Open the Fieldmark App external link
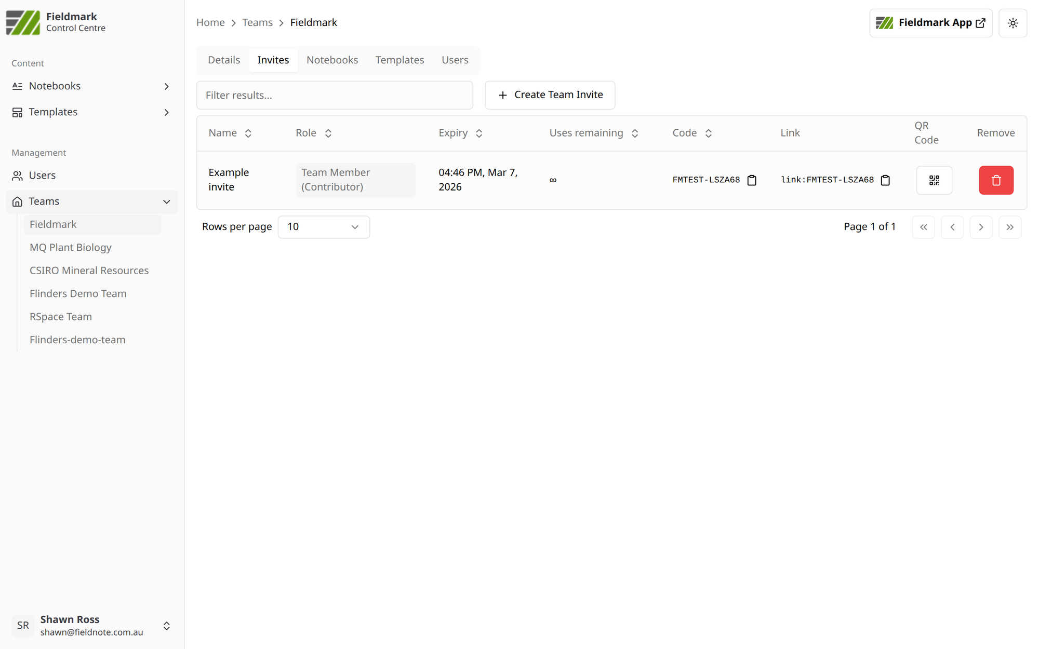This screenshot has height=649, width=1039. [x=930, y=23]
